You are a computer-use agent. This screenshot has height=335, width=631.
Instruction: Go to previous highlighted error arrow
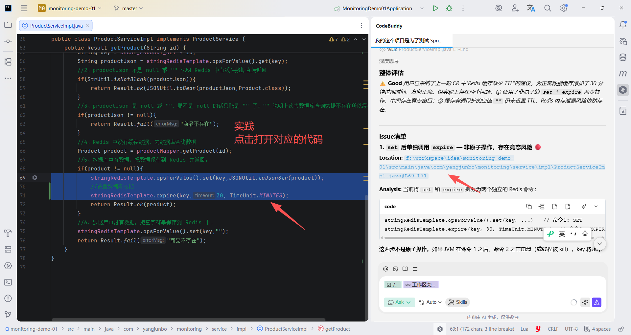pyautogui.click(x=356, y=39)
